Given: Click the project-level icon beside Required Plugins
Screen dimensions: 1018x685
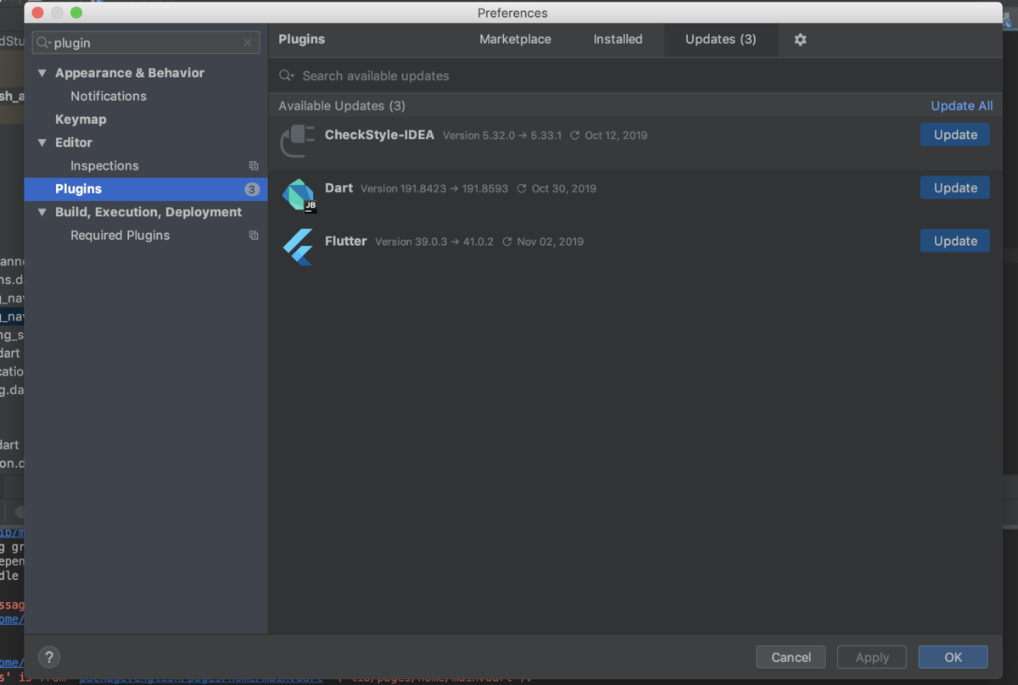Looking at the screenshot, I should click(x=254, y=236).
